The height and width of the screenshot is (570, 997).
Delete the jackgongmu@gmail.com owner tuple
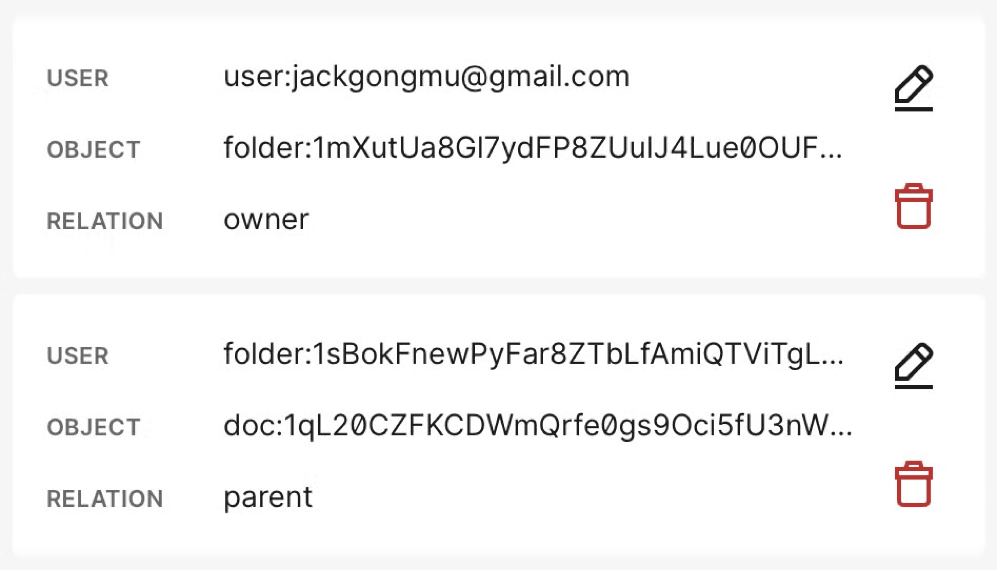[913, 206]
